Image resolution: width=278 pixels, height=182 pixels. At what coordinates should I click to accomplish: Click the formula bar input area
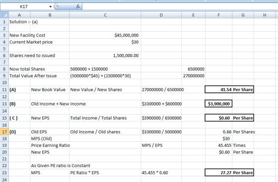(x=180, y=7)
